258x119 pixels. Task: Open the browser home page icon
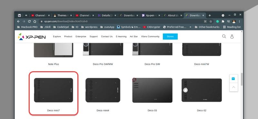point(35,21)
